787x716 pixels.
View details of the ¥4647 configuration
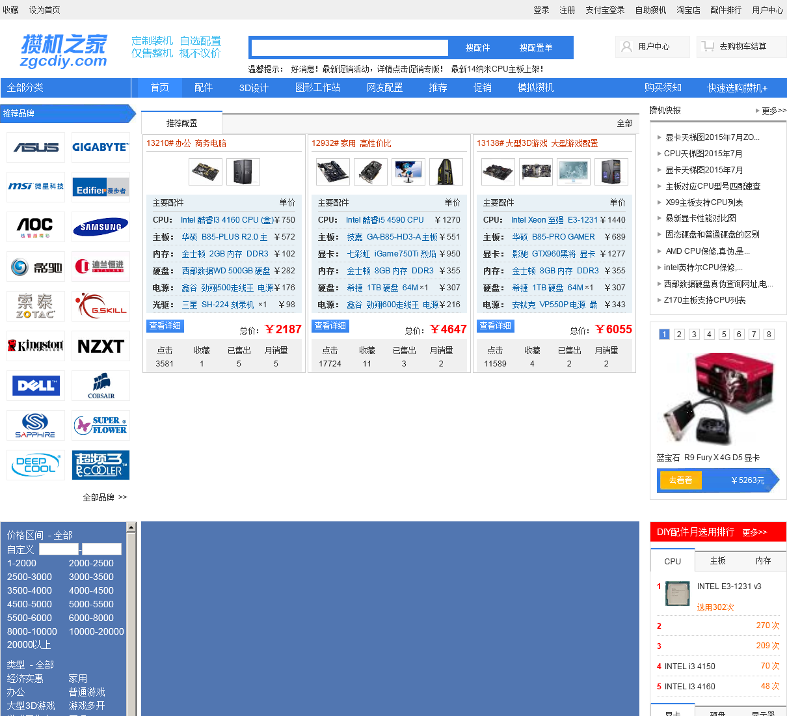(330, 325)
